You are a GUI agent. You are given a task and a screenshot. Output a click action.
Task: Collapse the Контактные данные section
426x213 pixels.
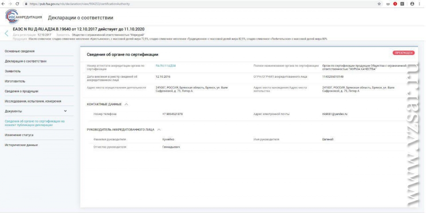click(126, 104)
